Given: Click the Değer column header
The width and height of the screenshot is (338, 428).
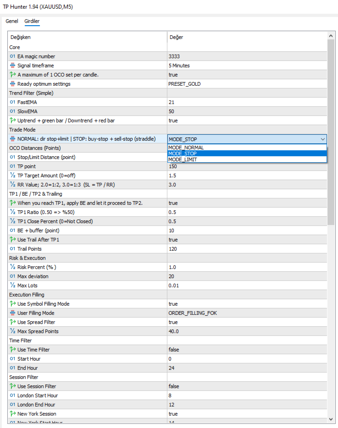Looking at the screenshot, I should pos(177,38).
